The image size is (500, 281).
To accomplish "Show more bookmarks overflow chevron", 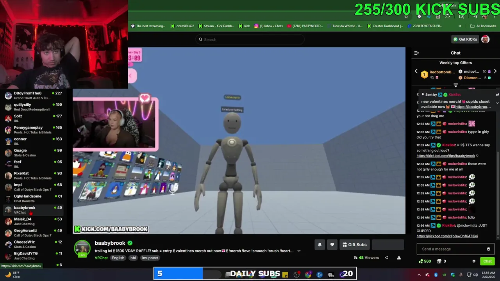I will tap(460, 26).
